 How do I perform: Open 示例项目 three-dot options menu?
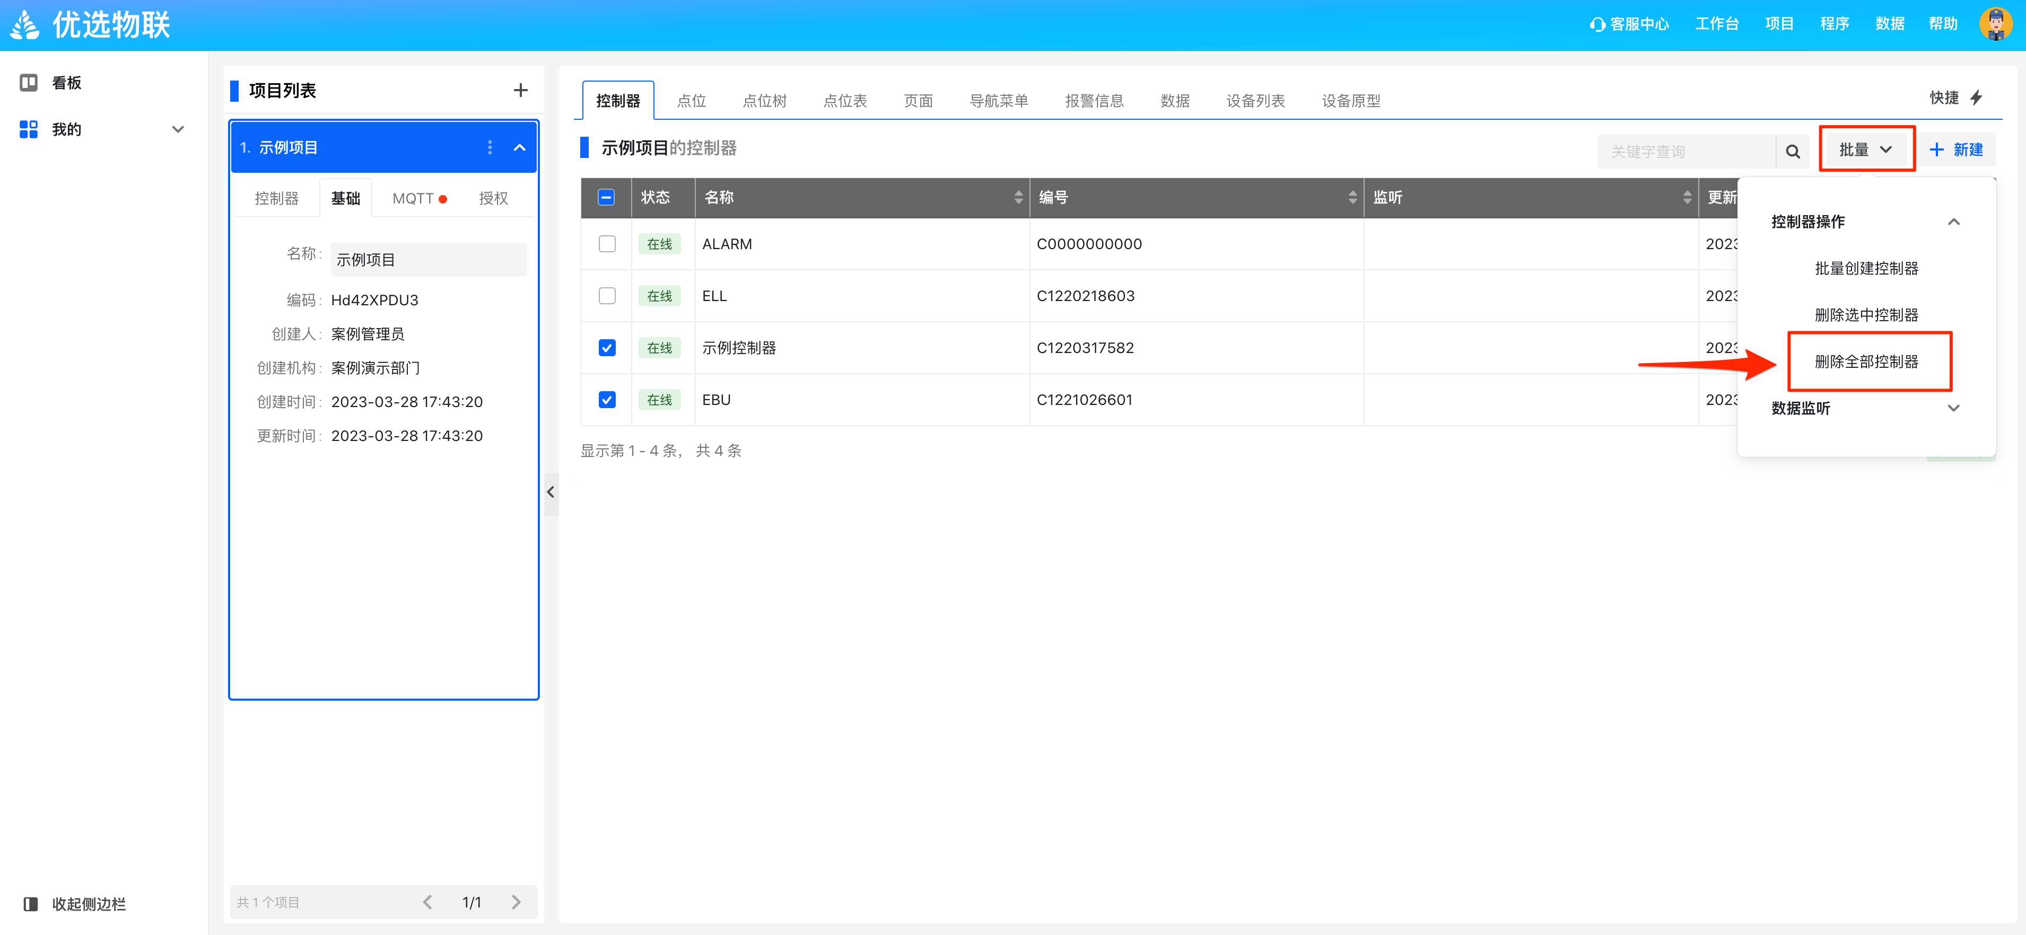coord(489,147)
